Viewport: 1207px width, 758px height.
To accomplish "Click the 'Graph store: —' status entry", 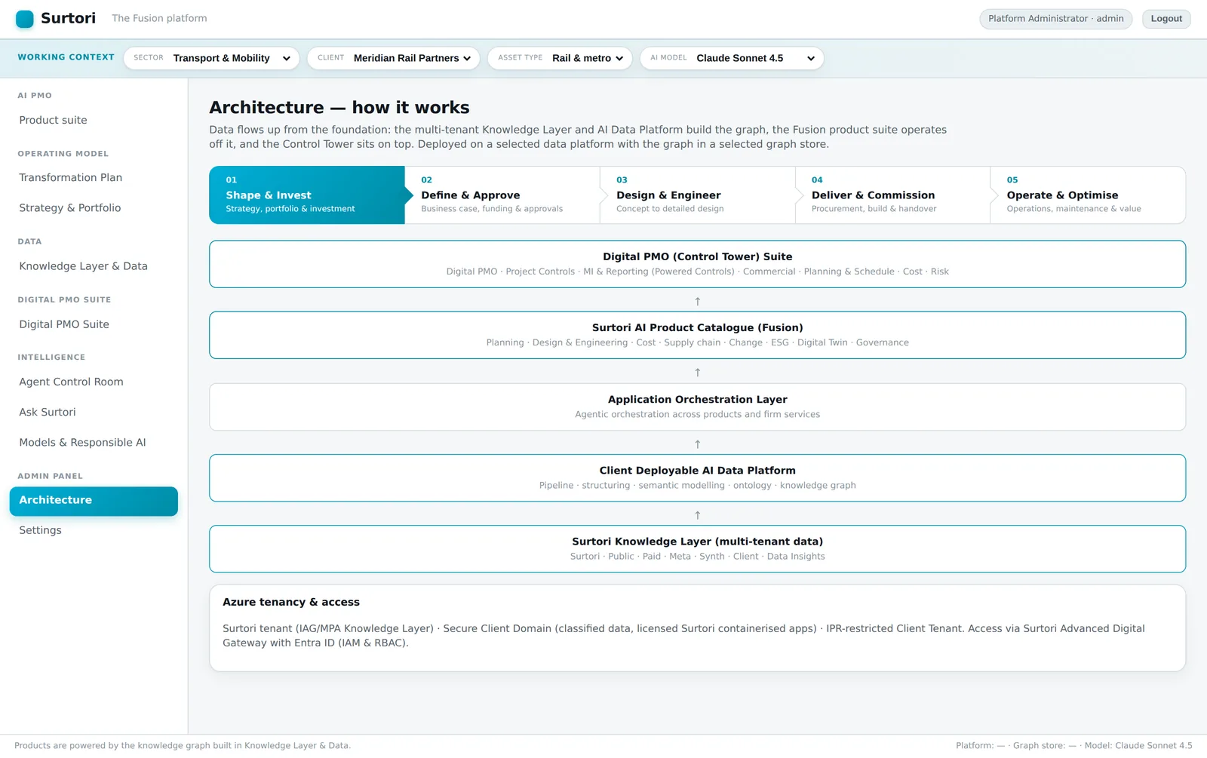I will coord(1045,745).
